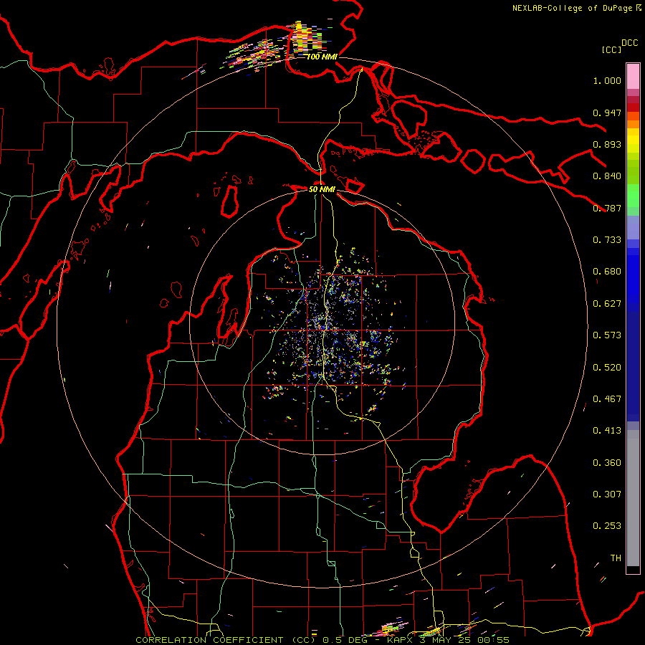Click the TH threshold label
645x645 pixels.
(x=616, y=558)
